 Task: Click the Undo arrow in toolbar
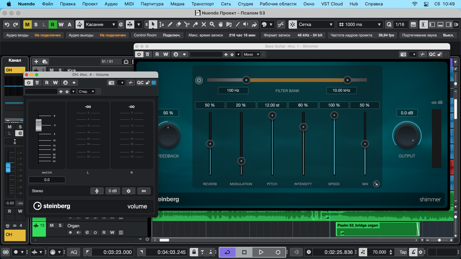click(7, 24)
